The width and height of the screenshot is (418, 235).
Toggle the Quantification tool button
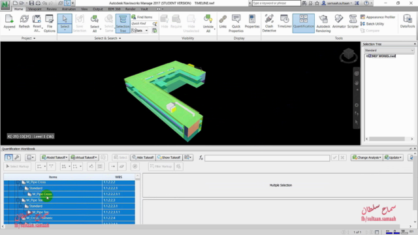click(303, 23)
